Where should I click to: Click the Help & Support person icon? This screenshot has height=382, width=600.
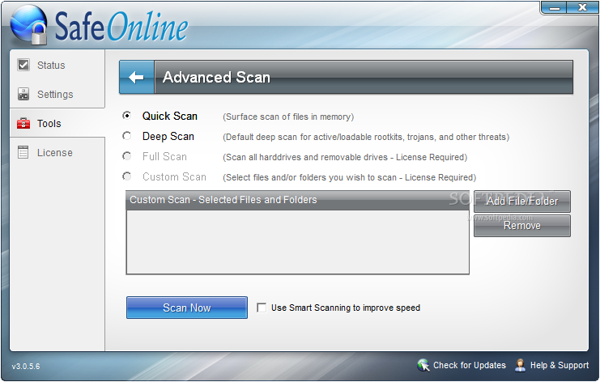(520, 365)
